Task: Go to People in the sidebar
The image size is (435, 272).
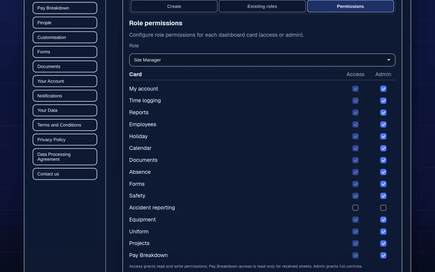Action: pyautogui.click(x=65, y=23)
